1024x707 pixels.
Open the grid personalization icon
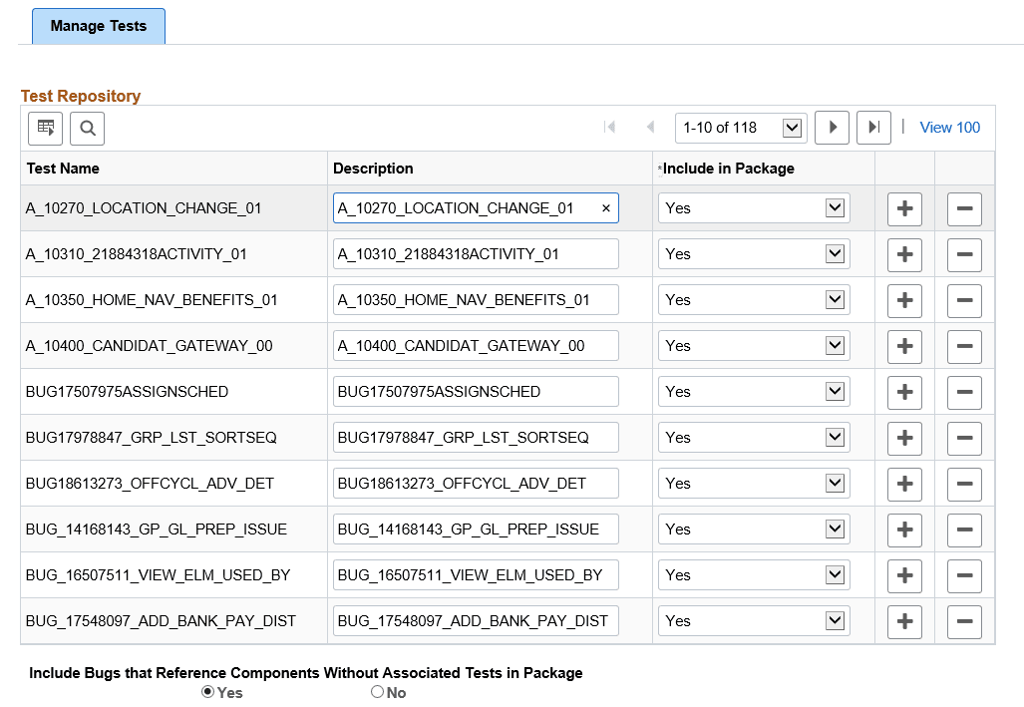tap(44, 128)
